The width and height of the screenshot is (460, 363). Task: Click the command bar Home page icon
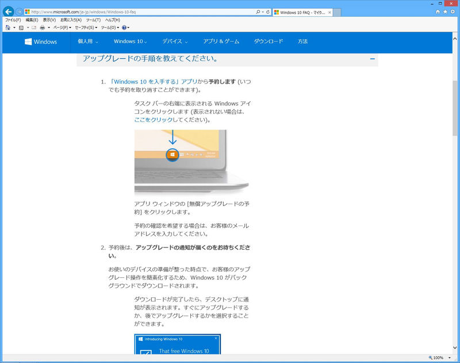pyautogui.click(x=7, y=28)
